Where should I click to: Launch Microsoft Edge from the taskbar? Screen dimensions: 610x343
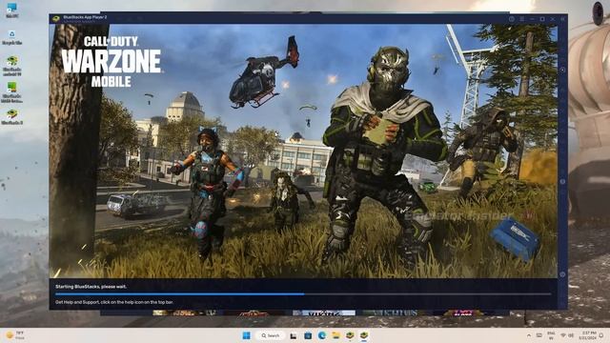(322, 335)
